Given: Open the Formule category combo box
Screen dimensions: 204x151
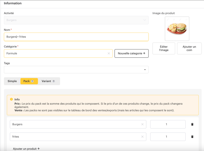Looking at the screenshot, I should pyautogui.click(x=58, y=53).
